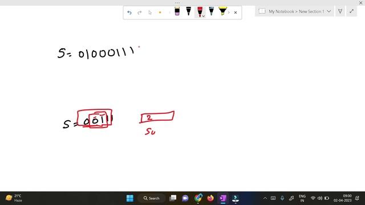365x205 pixels.
Task: Select the pointer selection tool
Action: pos(149,13)
